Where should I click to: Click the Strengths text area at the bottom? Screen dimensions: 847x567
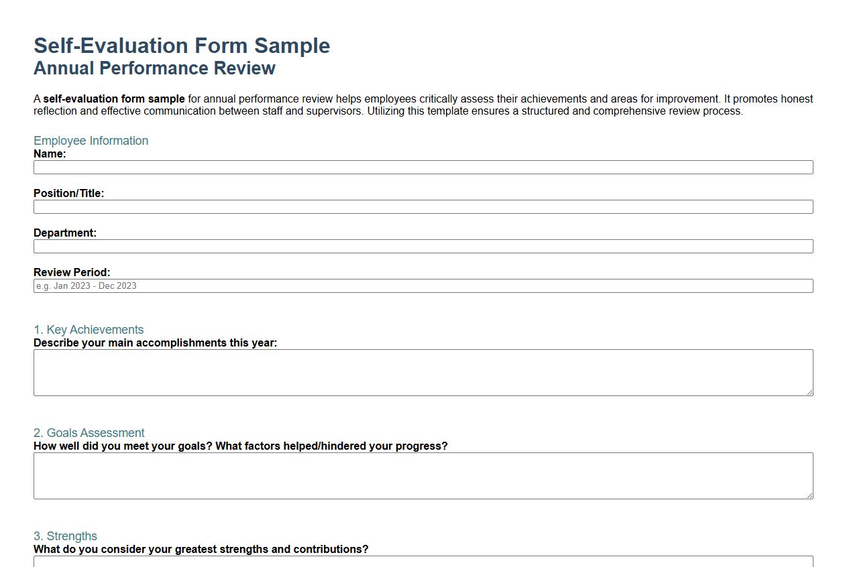pos(422,563)
